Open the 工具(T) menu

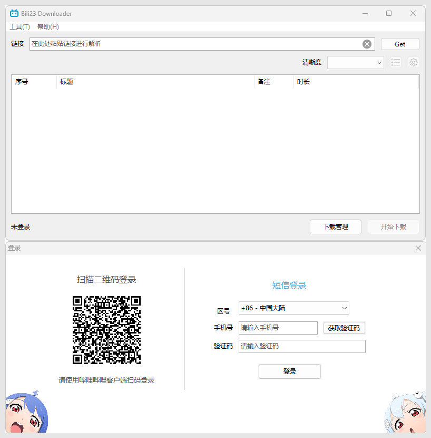click(x=20, y=27)
